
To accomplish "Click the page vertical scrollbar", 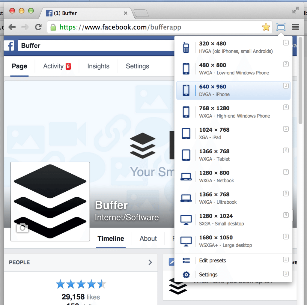I will (x=300, y=81).
